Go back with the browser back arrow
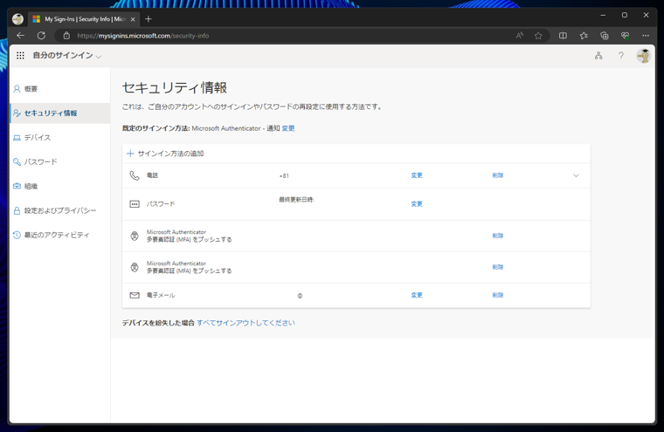Viewport: 664px width, 432px height. pyautogui.click(x=20, y=36)
